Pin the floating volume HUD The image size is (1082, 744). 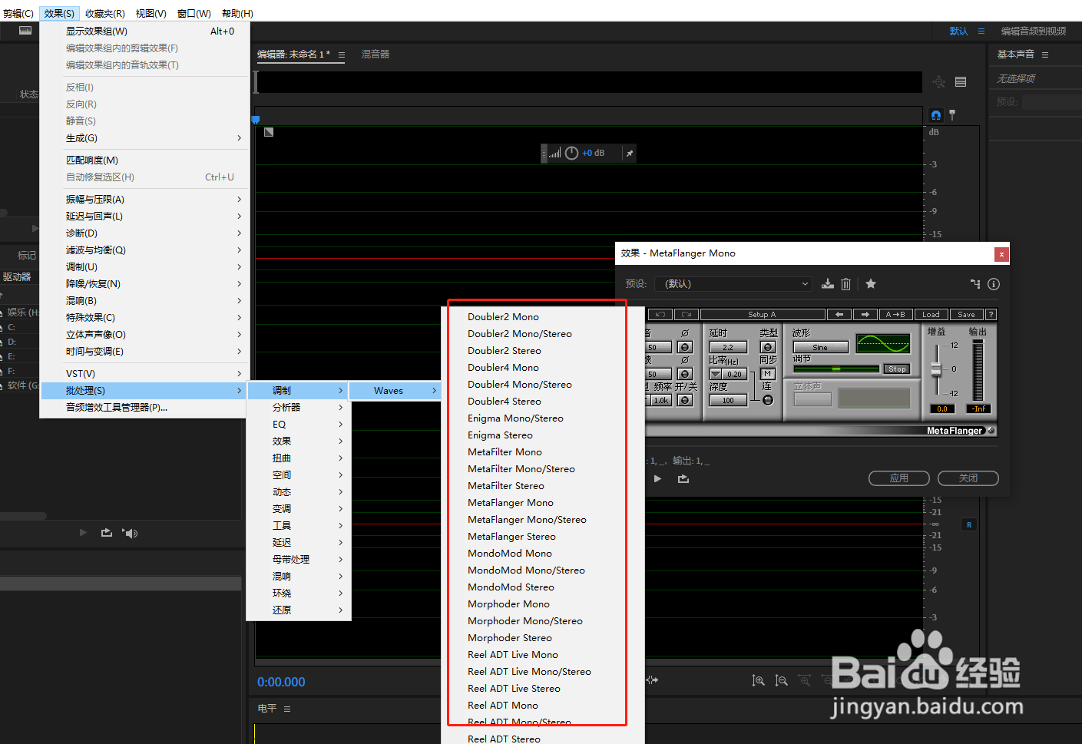[x=630, y=154]
